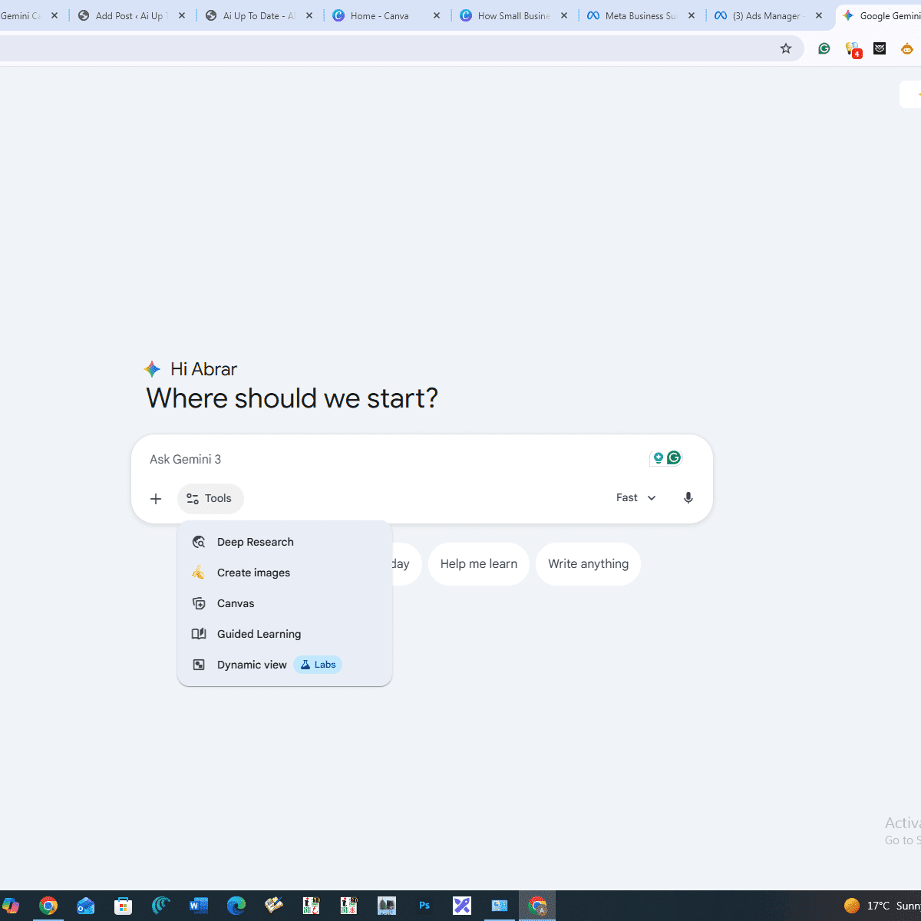Viewport: 921px width, 921px height.
Task: Close the Home - Canva tab
Action: pos(437,15)
